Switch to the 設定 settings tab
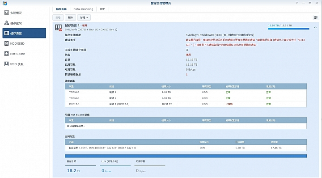This screenshot has height=178, width=322. pos(102,9)
